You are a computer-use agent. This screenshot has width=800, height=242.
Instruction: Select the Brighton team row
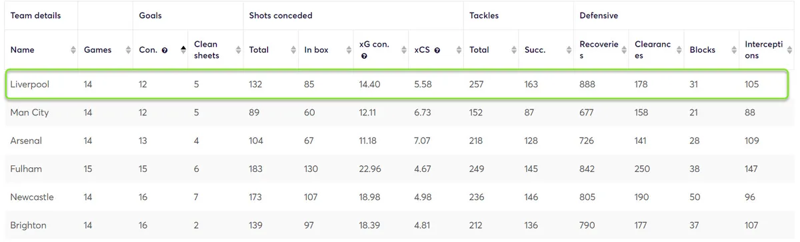coord(399,225)
